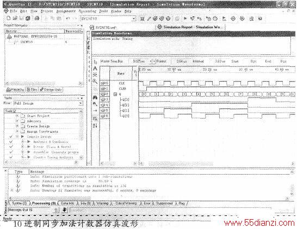Image resolution: width=297 pixels, height=229 pixels.
Task: Collapse the Q bus group in waveform list
Action: [x=115, y=94]
